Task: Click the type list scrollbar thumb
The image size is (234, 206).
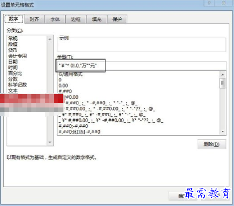Action: click(x=223, y=83)
